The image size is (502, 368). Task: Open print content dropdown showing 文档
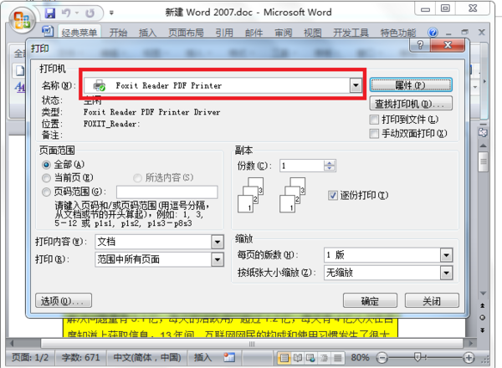point(218,242)
